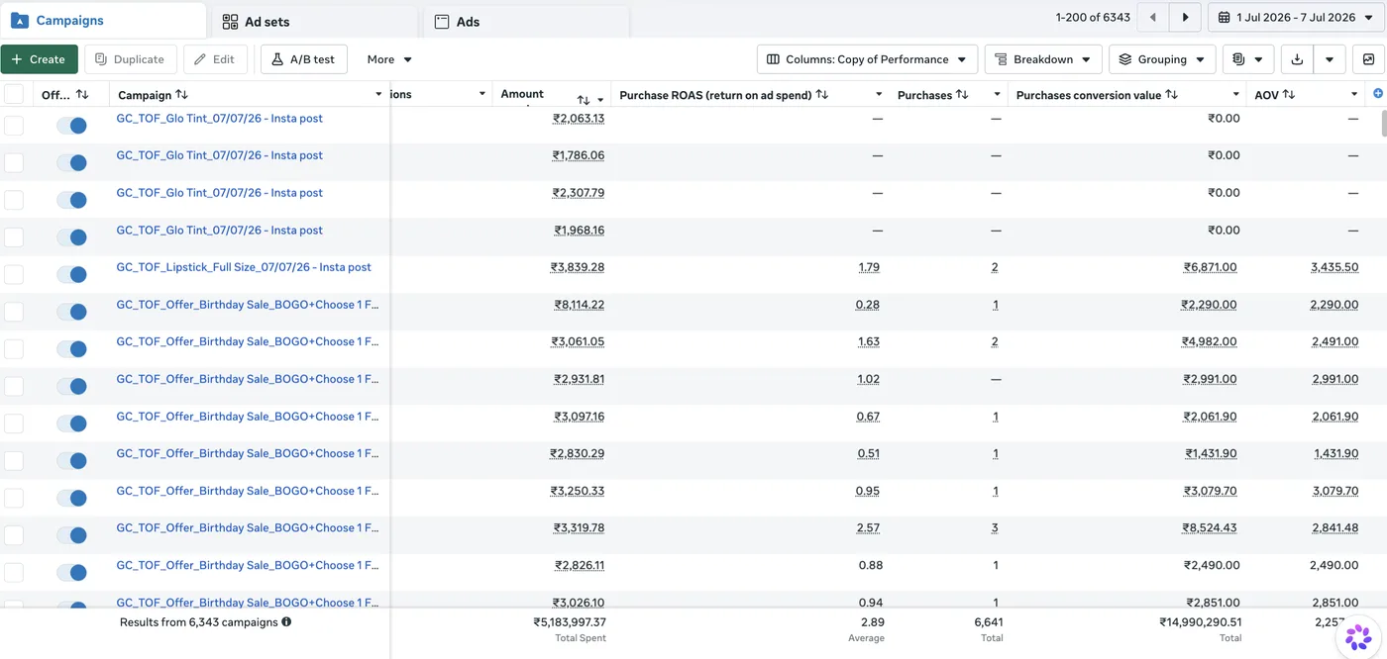Click the Ad sets grid icon

(230, 22)
